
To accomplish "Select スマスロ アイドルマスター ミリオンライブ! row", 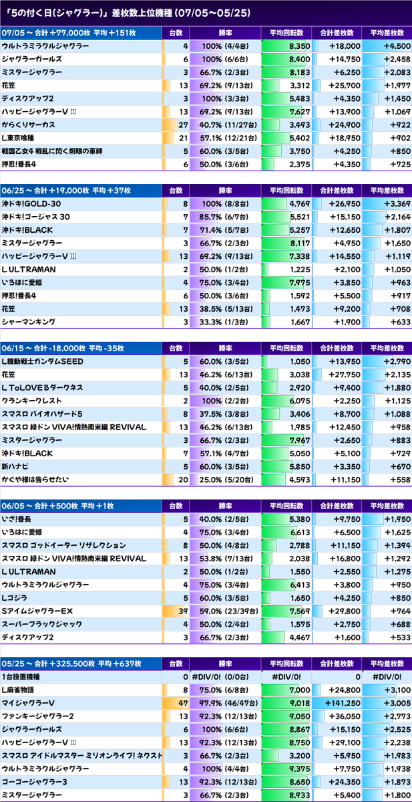I will pos(81,755).
